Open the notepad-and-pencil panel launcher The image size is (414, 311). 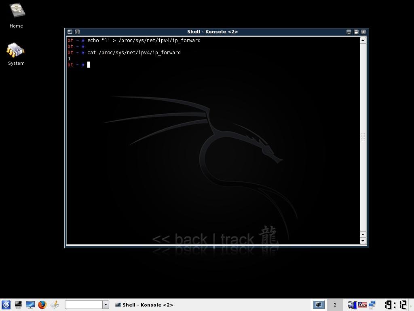(55, 305)
